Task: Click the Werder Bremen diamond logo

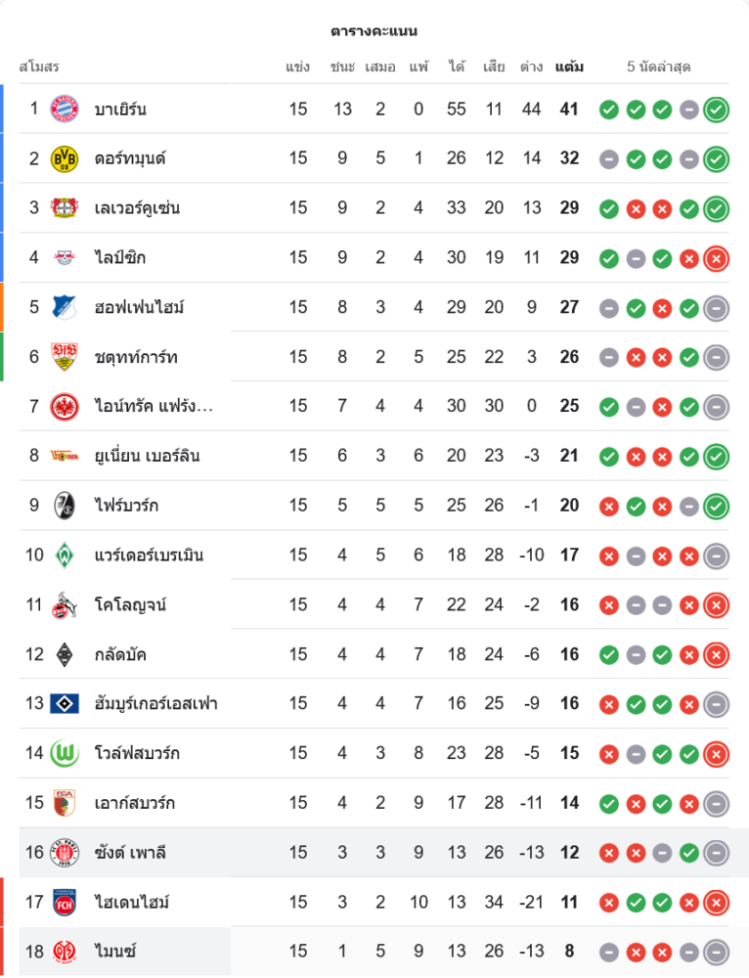Action: (x=65, y=555)
